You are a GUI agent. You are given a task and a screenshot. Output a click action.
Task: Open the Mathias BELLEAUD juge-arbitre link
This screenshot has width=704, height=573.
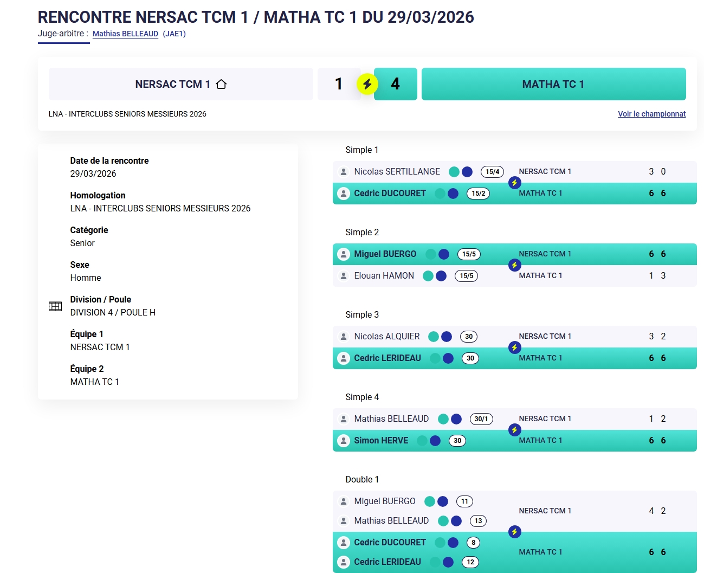125,34
